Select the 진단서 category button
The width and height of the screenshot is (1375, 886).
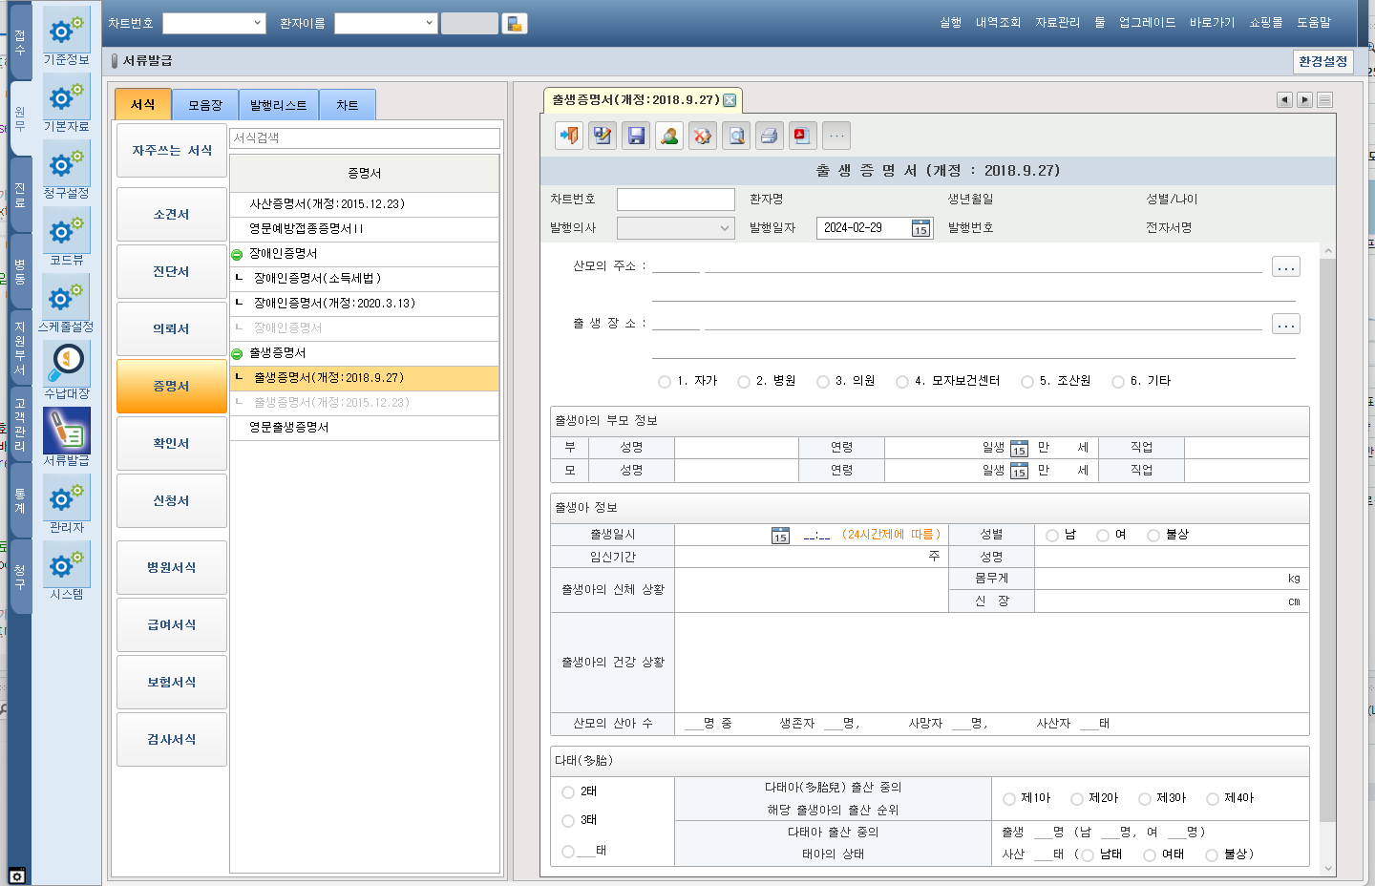click(172, 272)
